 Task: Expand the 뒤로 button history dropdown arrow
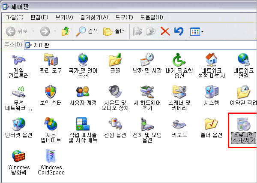(x=33, y=31)
